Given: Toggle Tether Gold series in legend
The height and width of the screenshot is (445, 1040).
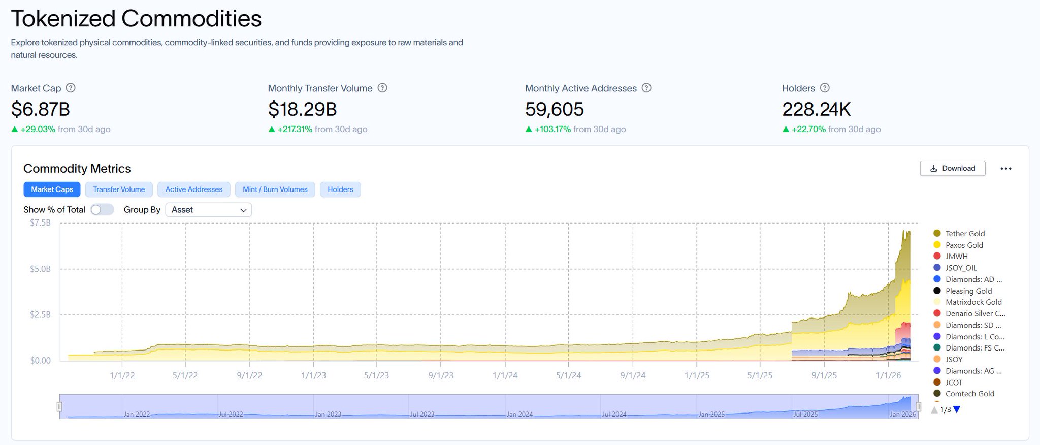Looking at the screenshot, I should [964, 234].
